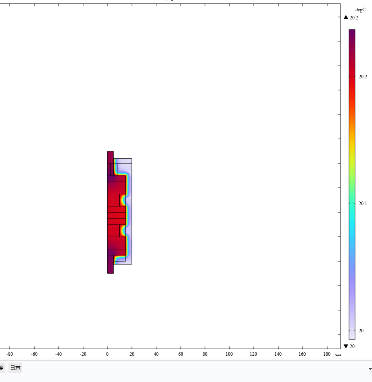Click the small dropdown arrow beside the tabs
This screenshot has width=372, height=382.
pyautogui.click(x=370, y=369)
